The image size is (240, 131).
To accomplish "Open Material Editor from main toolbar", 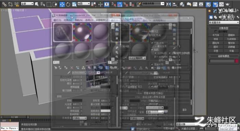I will [x=208, y=4].
